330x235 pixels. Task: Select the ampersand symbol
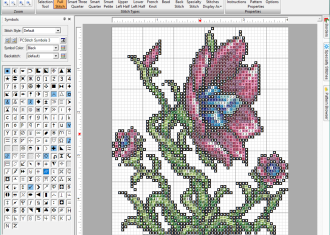click(x=7, y=102)
